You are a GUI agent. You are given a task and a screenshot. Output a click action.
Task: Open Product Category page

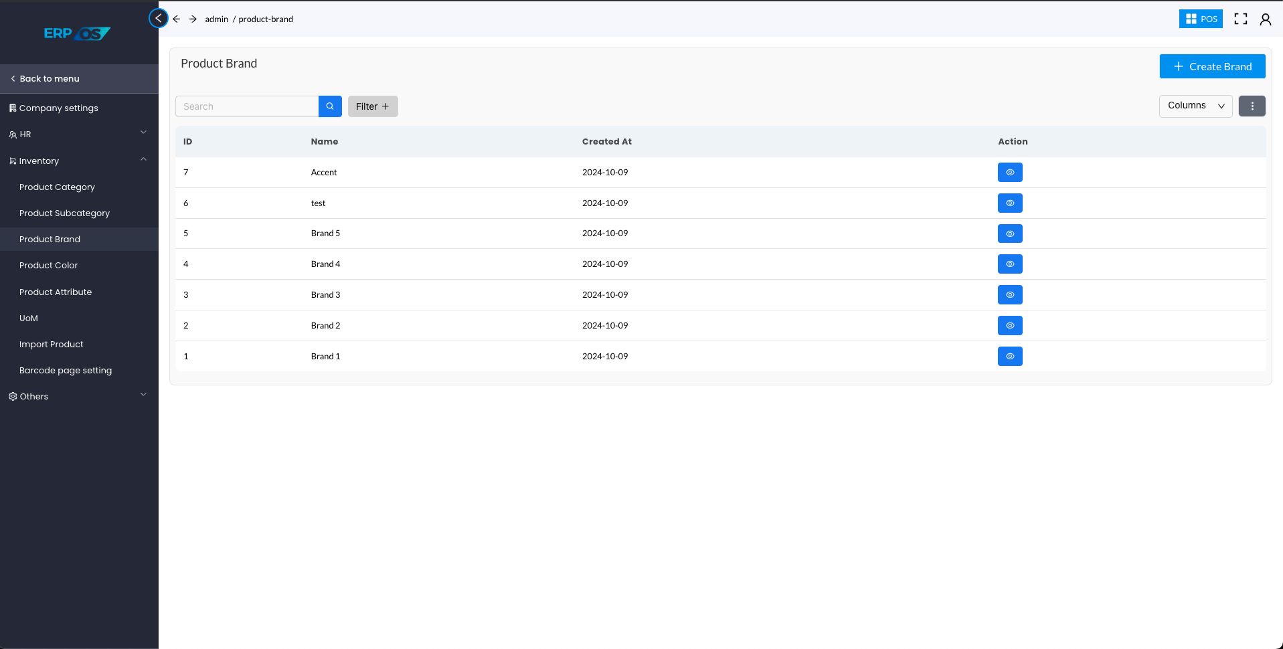57,187
